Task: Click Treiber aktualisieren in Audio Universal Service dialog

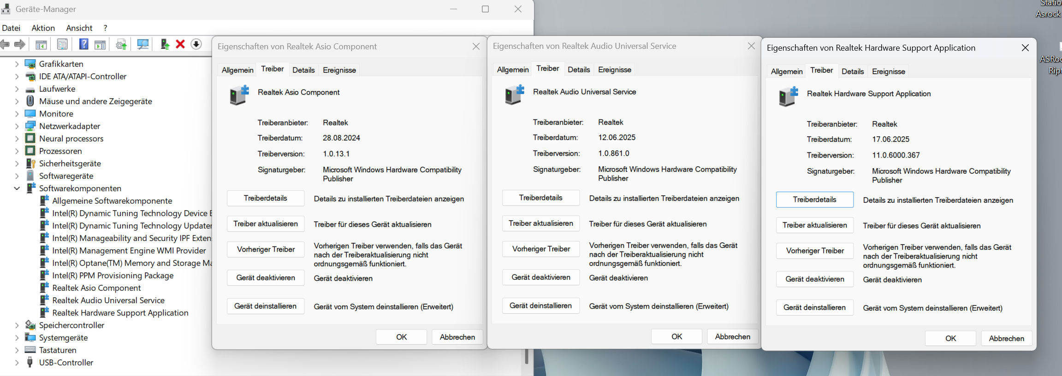Action: point(541,223)
